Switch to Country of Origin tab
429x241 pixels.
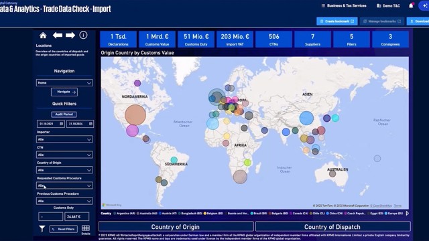point(176,227)
